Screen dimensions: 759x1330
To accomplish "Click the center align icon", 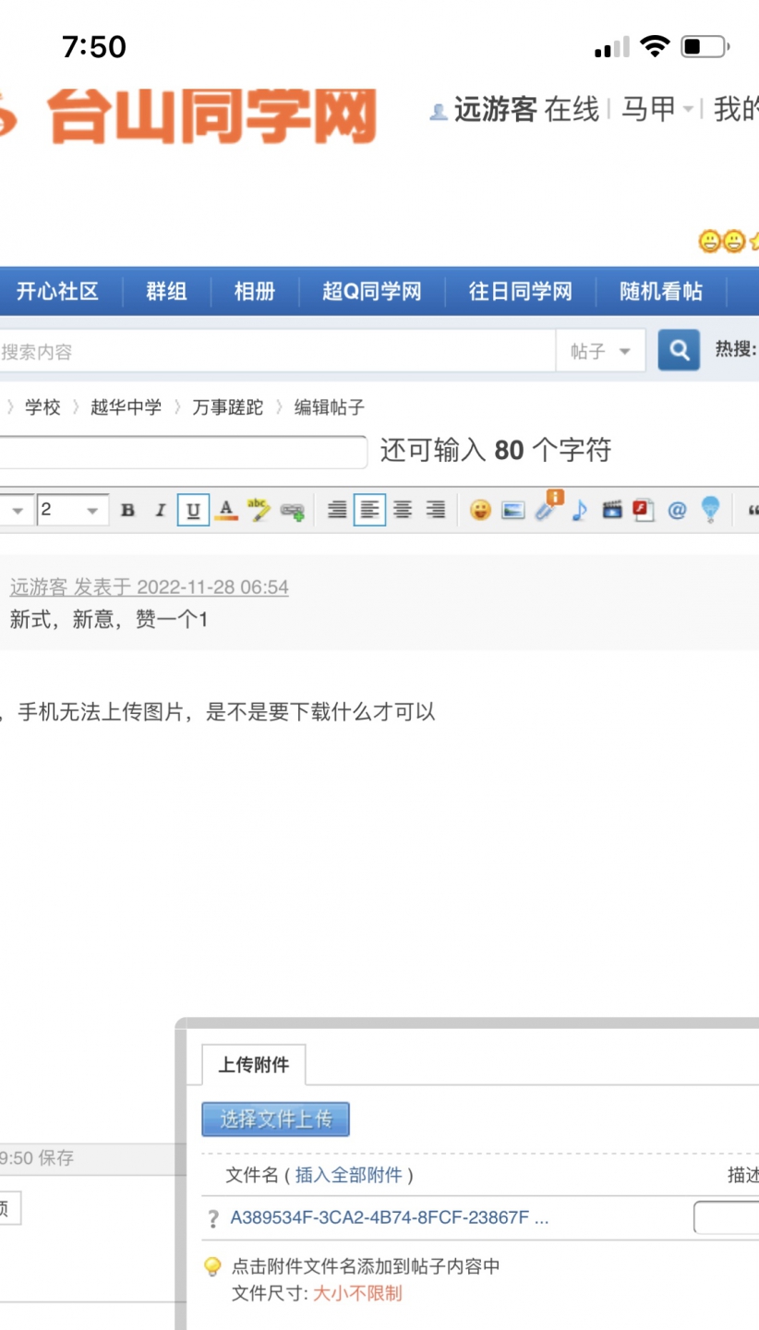I will pos(403,510).
